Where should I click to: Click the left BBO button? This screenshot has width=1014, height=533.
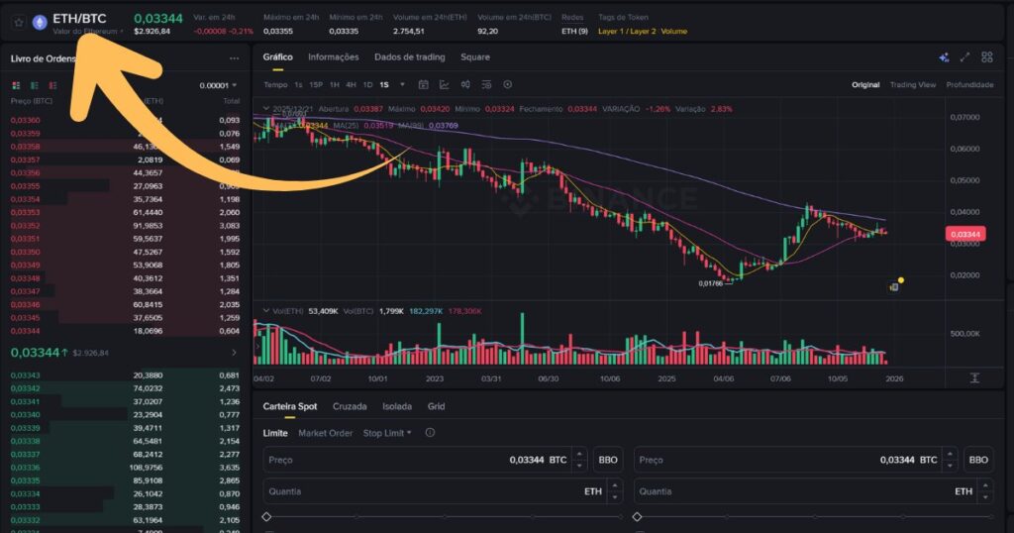606,460
